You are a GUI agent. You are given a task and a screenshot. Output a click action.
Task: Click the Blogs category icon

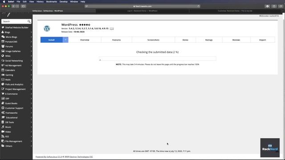[3, 32]
